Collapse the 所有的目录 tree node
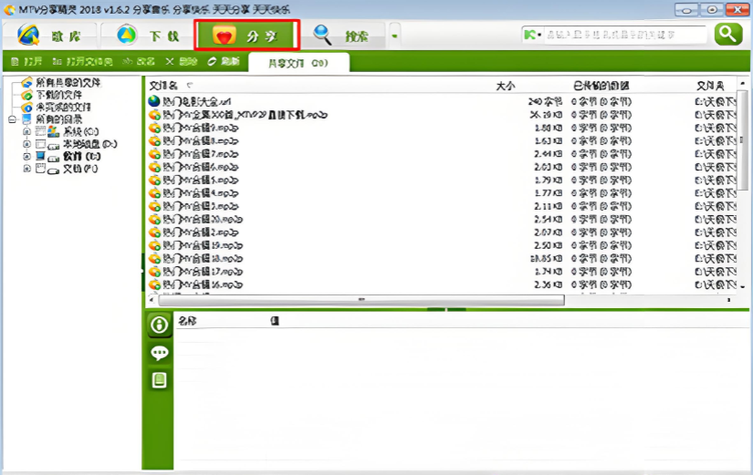 (12, 119)
